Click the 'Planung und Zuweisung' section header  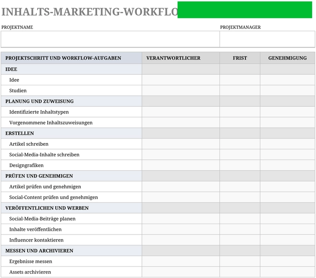pyautogui.click(x=71, y=101)
